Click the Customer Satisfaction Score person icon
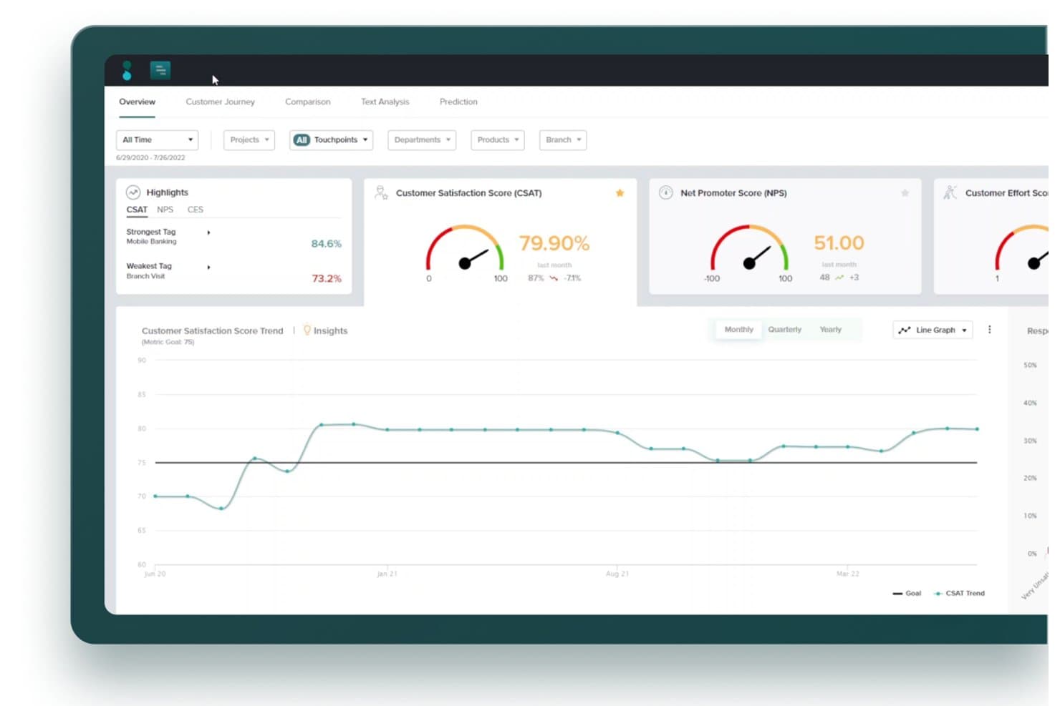The width and height of the screenshot is (1060, 706). [381, 192]
